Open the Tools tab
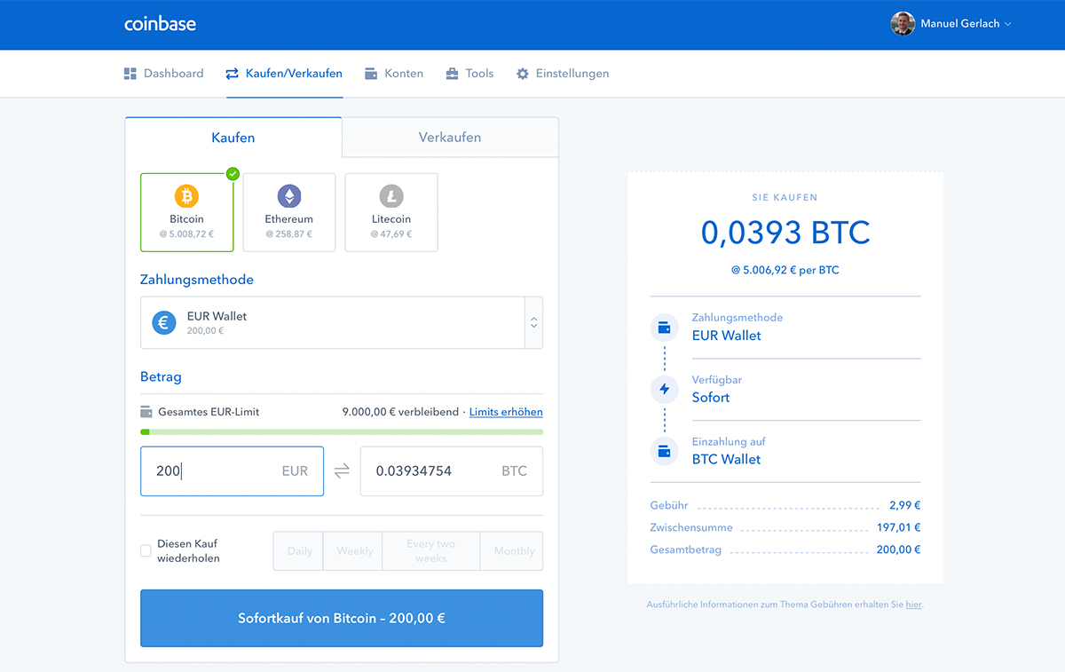Viewport: 1065px width, 672px height. click(469, 74)
